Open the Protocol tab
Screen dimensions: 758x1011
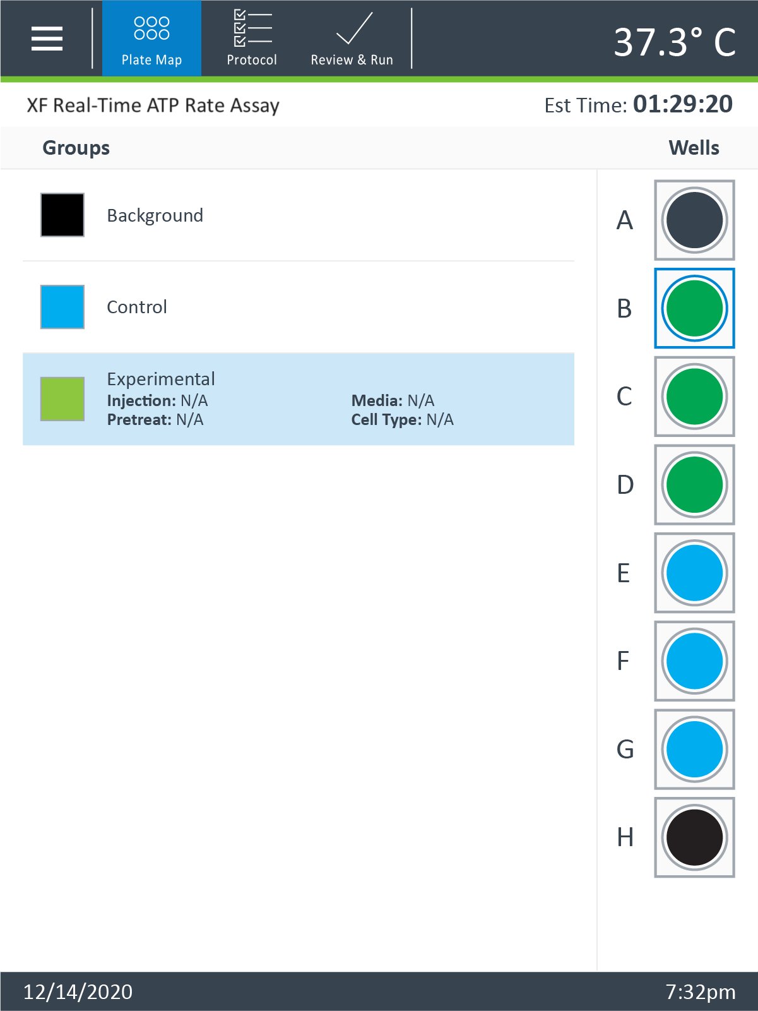(252, 39)
